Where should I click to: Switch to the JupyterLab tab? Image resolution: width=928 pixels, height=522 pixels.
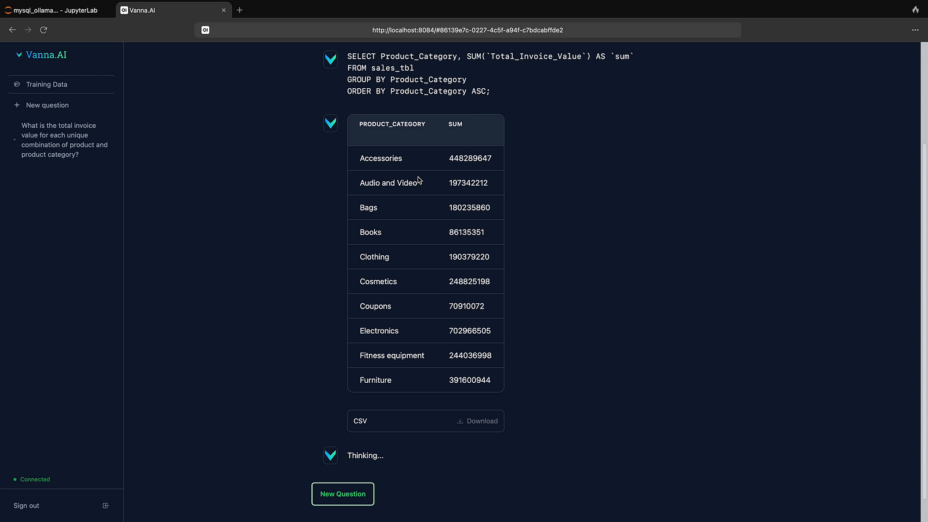pyautogui.click(x=55, y=10)
